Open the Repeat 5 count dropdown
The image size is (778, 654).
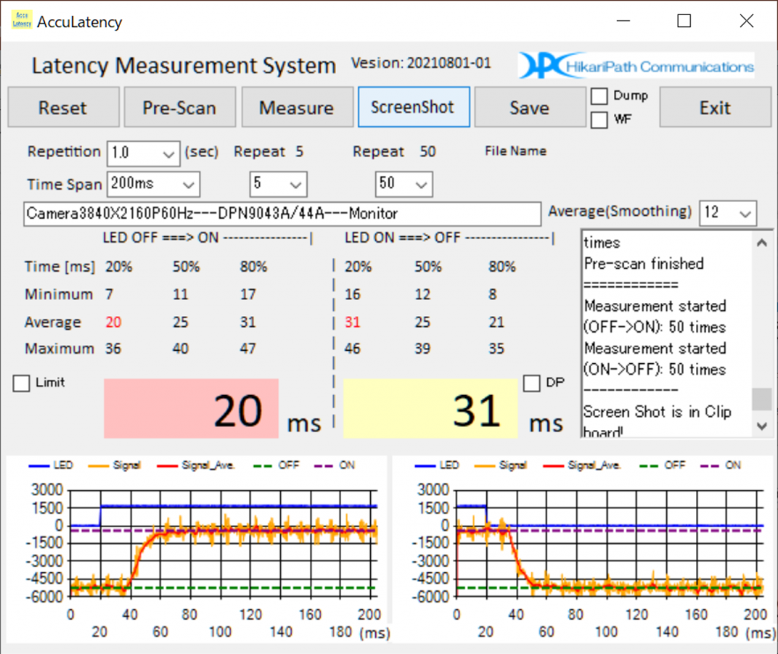click(295, 184)
